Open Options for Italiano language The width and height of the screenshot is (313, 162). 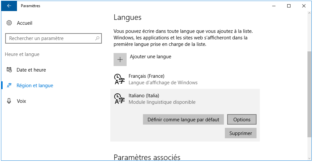point(242,119)
